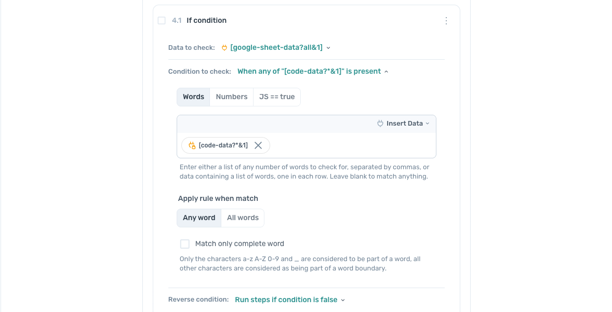The height and width of the screenshot is (312, 612).
Task: Select the Any word option
Action: point(199,218)
